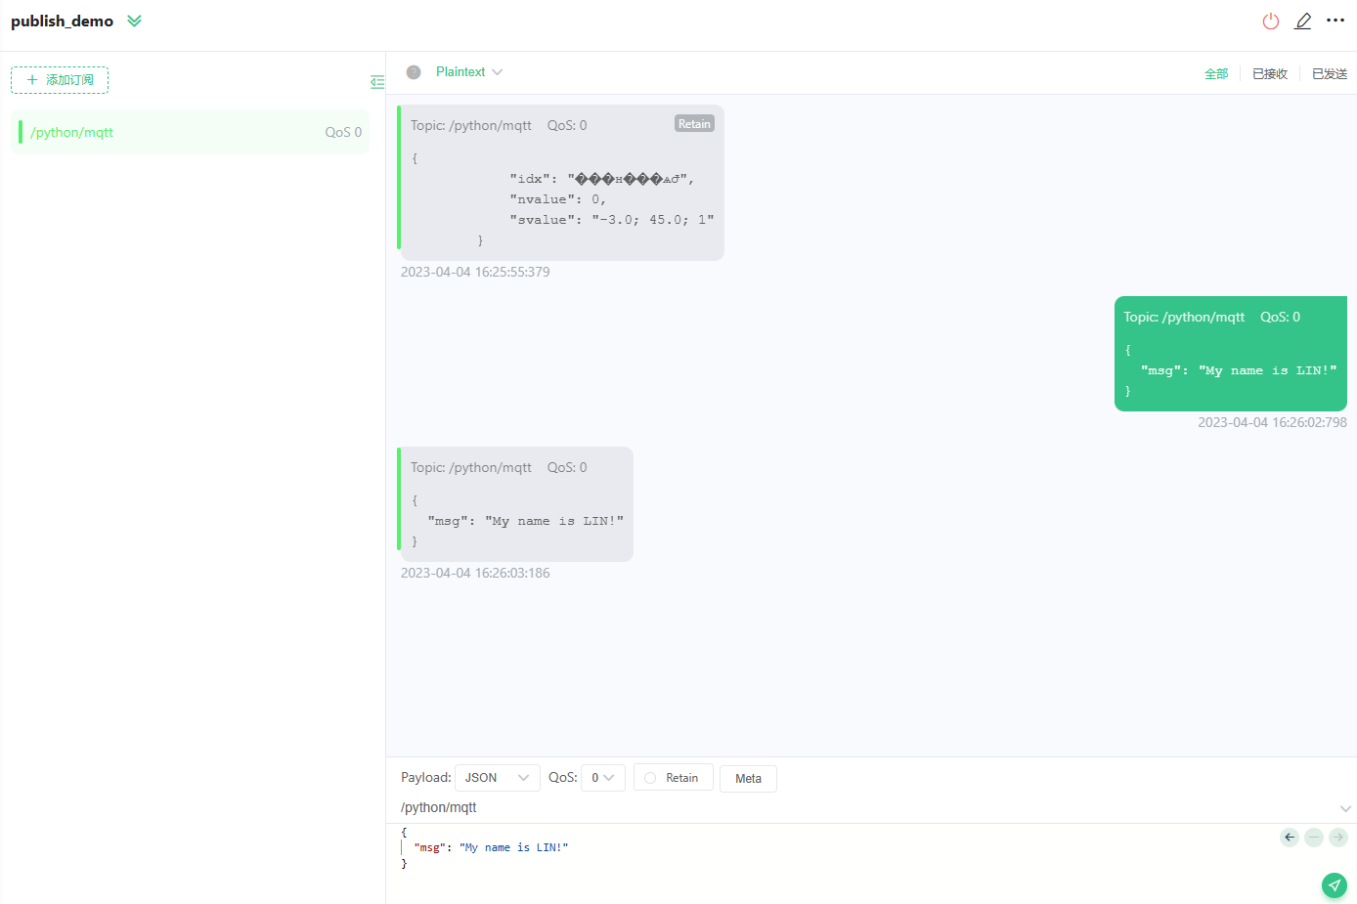The width and height of the screenshot is (1357, 904).
Task: Expand the topic history dropdown arrow
Action: pos(1345,808)
